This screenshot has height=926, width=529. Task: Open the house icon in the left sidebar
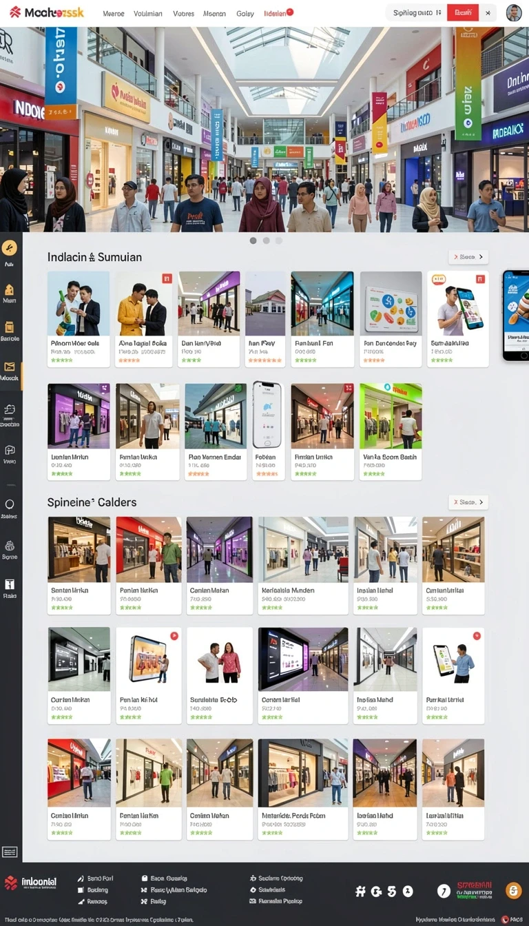(10, 289)
